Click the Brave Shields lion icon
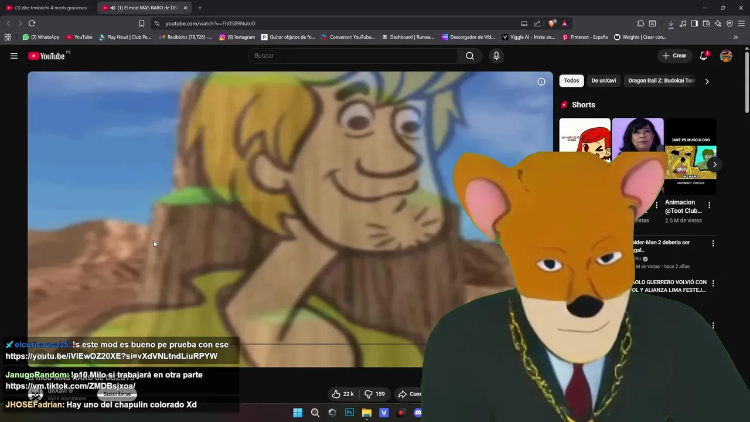The image size is (750, 422). click(552, 23)
